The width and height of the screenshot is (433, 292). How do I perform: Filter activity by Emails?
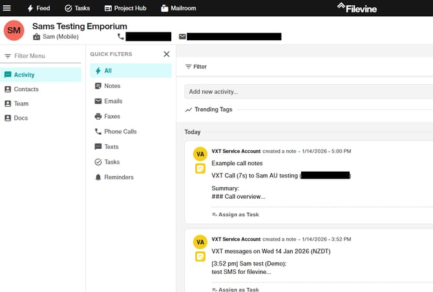point(113,101)
